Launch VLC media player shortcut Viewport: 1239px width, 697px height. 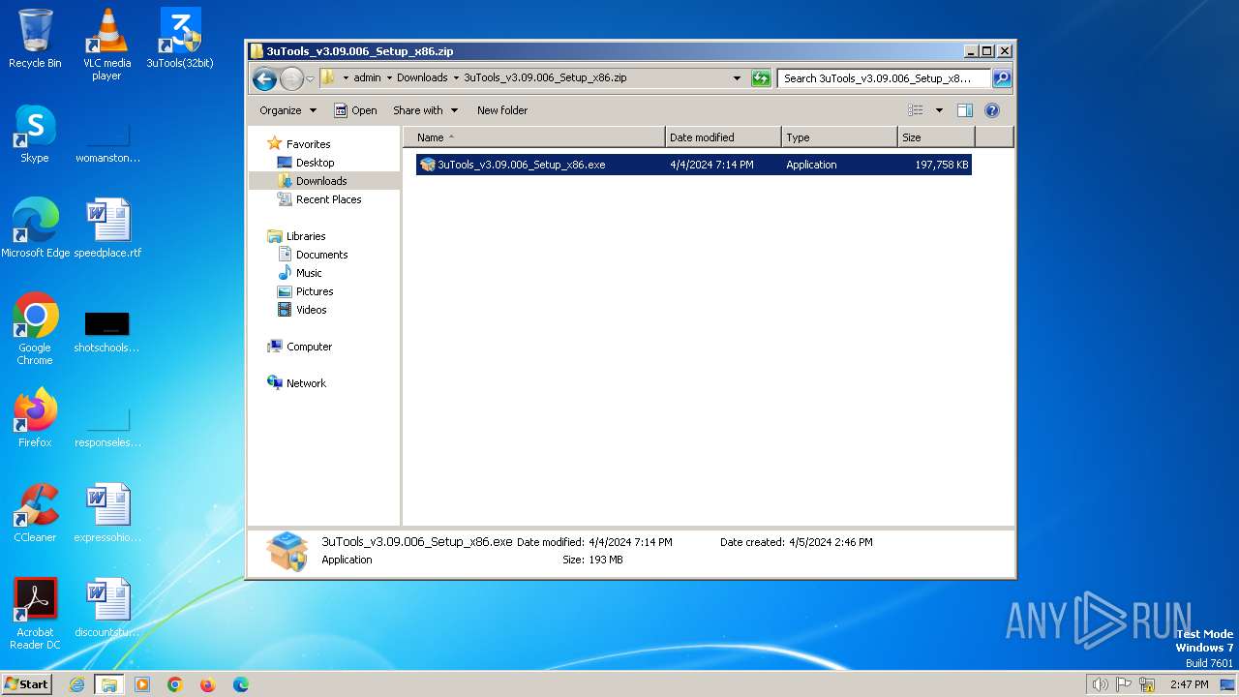point(106,45)
